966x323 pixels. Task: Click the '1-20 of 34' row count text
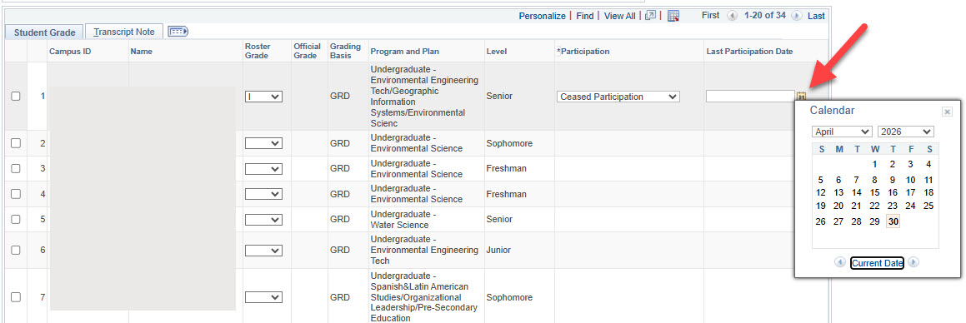(x=764, y=16)
